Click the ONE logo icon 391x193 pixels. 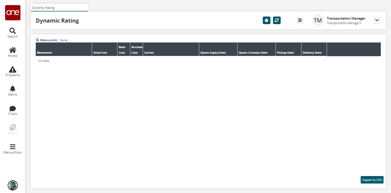tap(13, 13)
